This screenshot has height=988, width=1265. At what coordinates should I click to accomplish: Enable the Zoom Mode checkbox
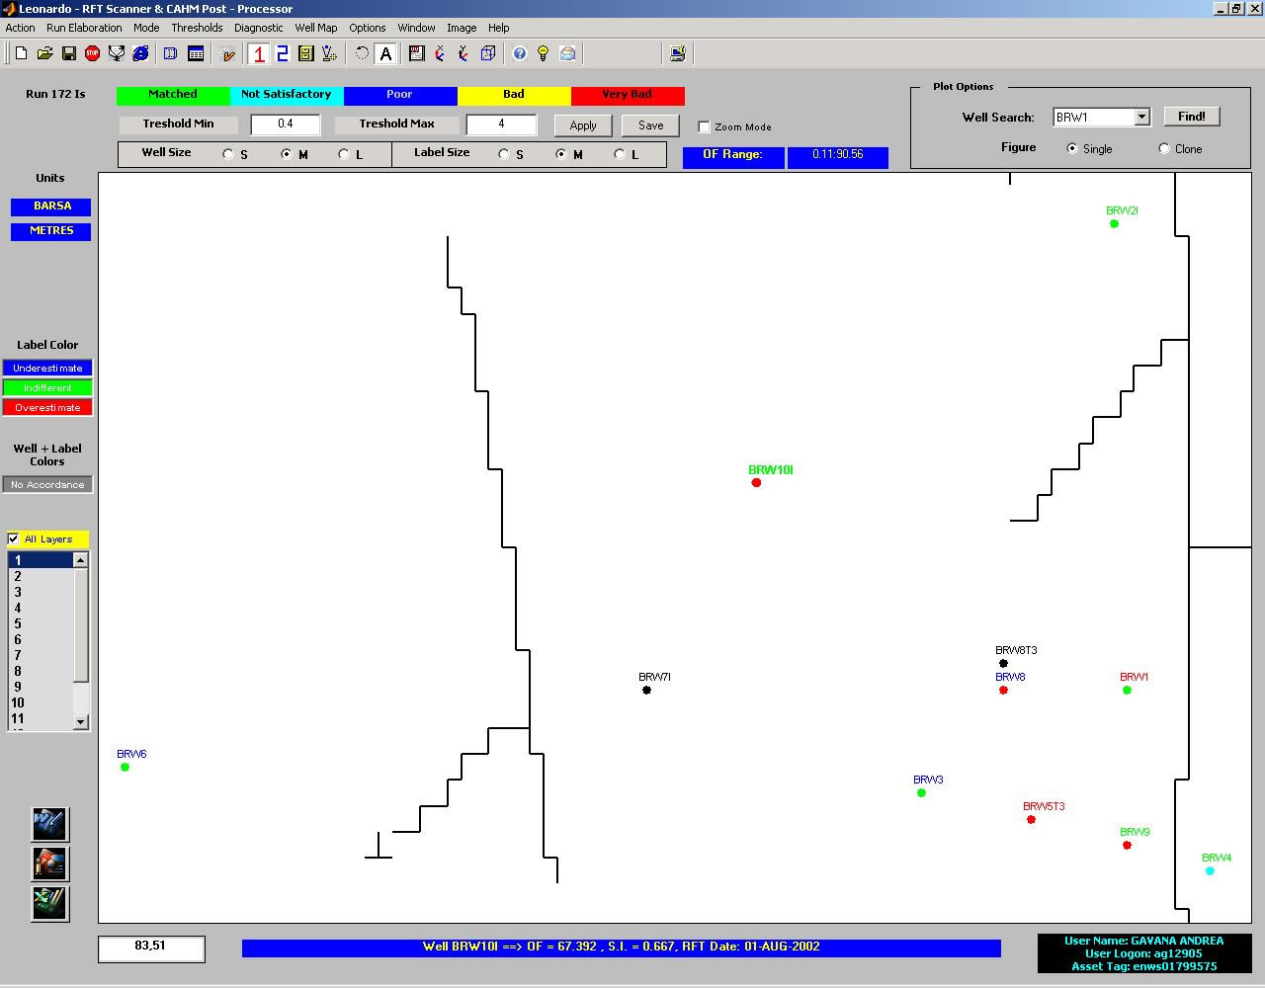point(705,126)
